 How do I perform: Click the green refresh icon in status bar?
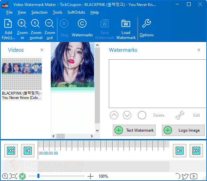22,176
